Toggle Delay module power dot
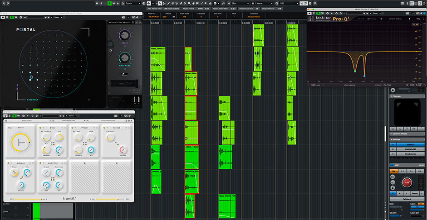Image resolution: width=427 pixels, height=220 pixels. (x=40, y=128)
